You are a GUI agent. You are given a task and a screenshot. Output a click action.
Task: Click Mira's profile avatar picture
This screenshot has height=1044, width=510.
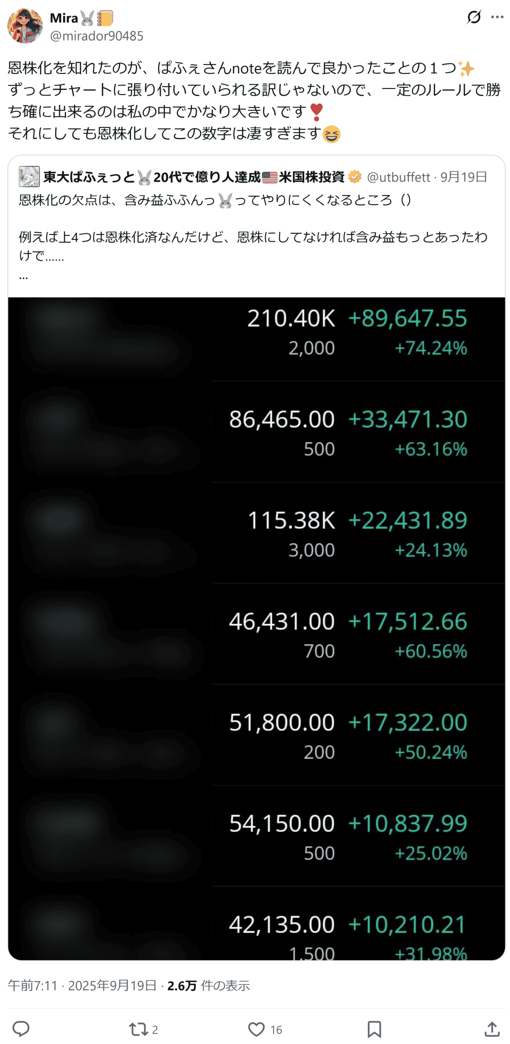coord(25,26)
